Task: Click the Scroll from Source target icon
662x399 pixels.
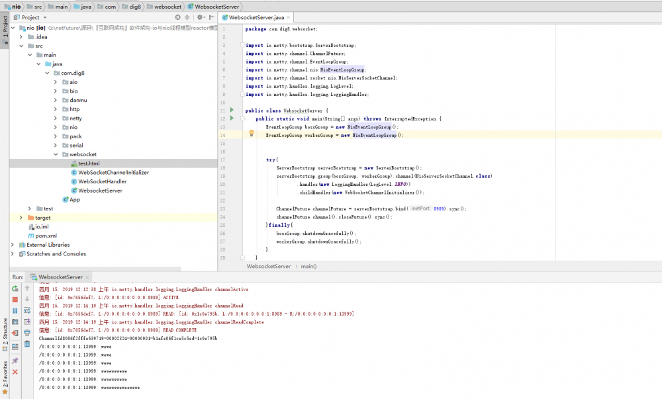Action: [177, 17]
